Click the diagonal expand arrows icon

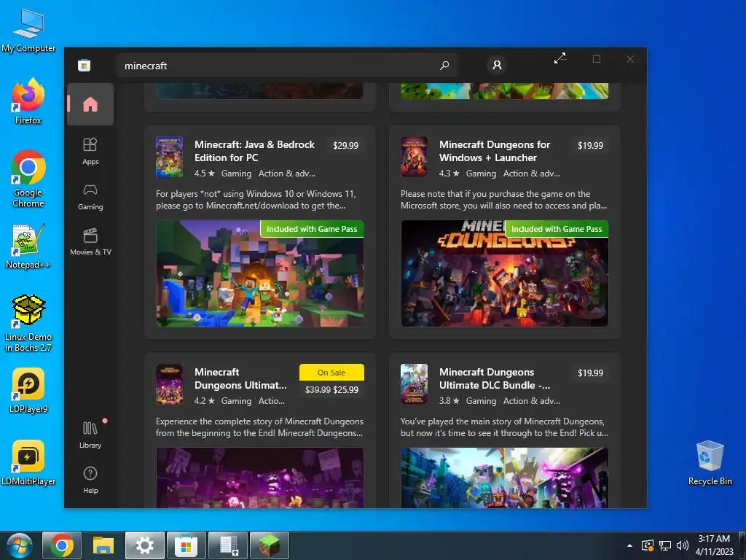[x=560, y=58]
